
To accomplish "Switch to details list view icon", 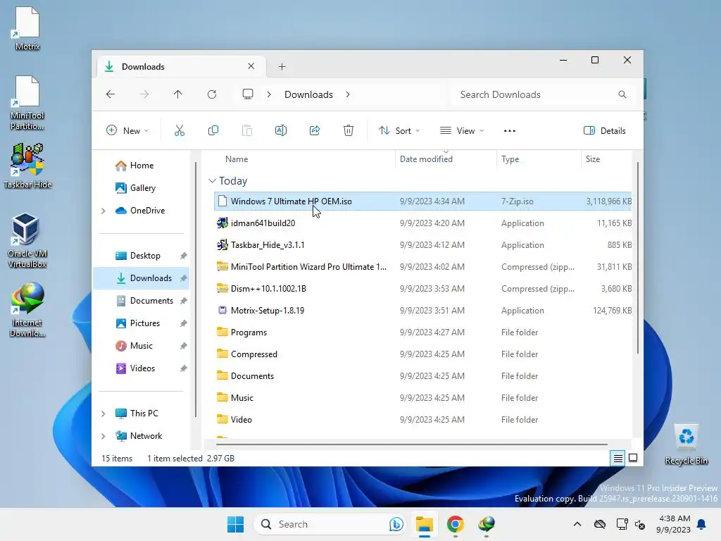I will click(617, 458).
